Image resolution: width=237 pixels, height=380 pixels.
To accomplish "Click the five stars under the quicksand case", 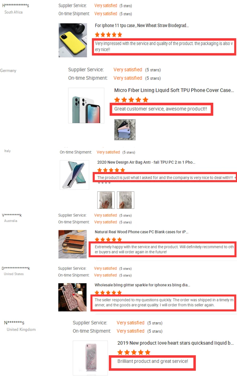I will tap(134, 352).
